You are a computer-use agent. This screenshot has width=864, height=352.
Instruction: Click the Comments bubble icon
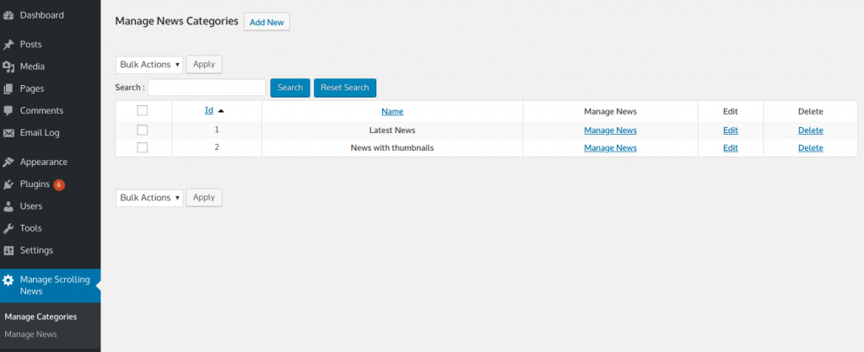coord(8,110)
